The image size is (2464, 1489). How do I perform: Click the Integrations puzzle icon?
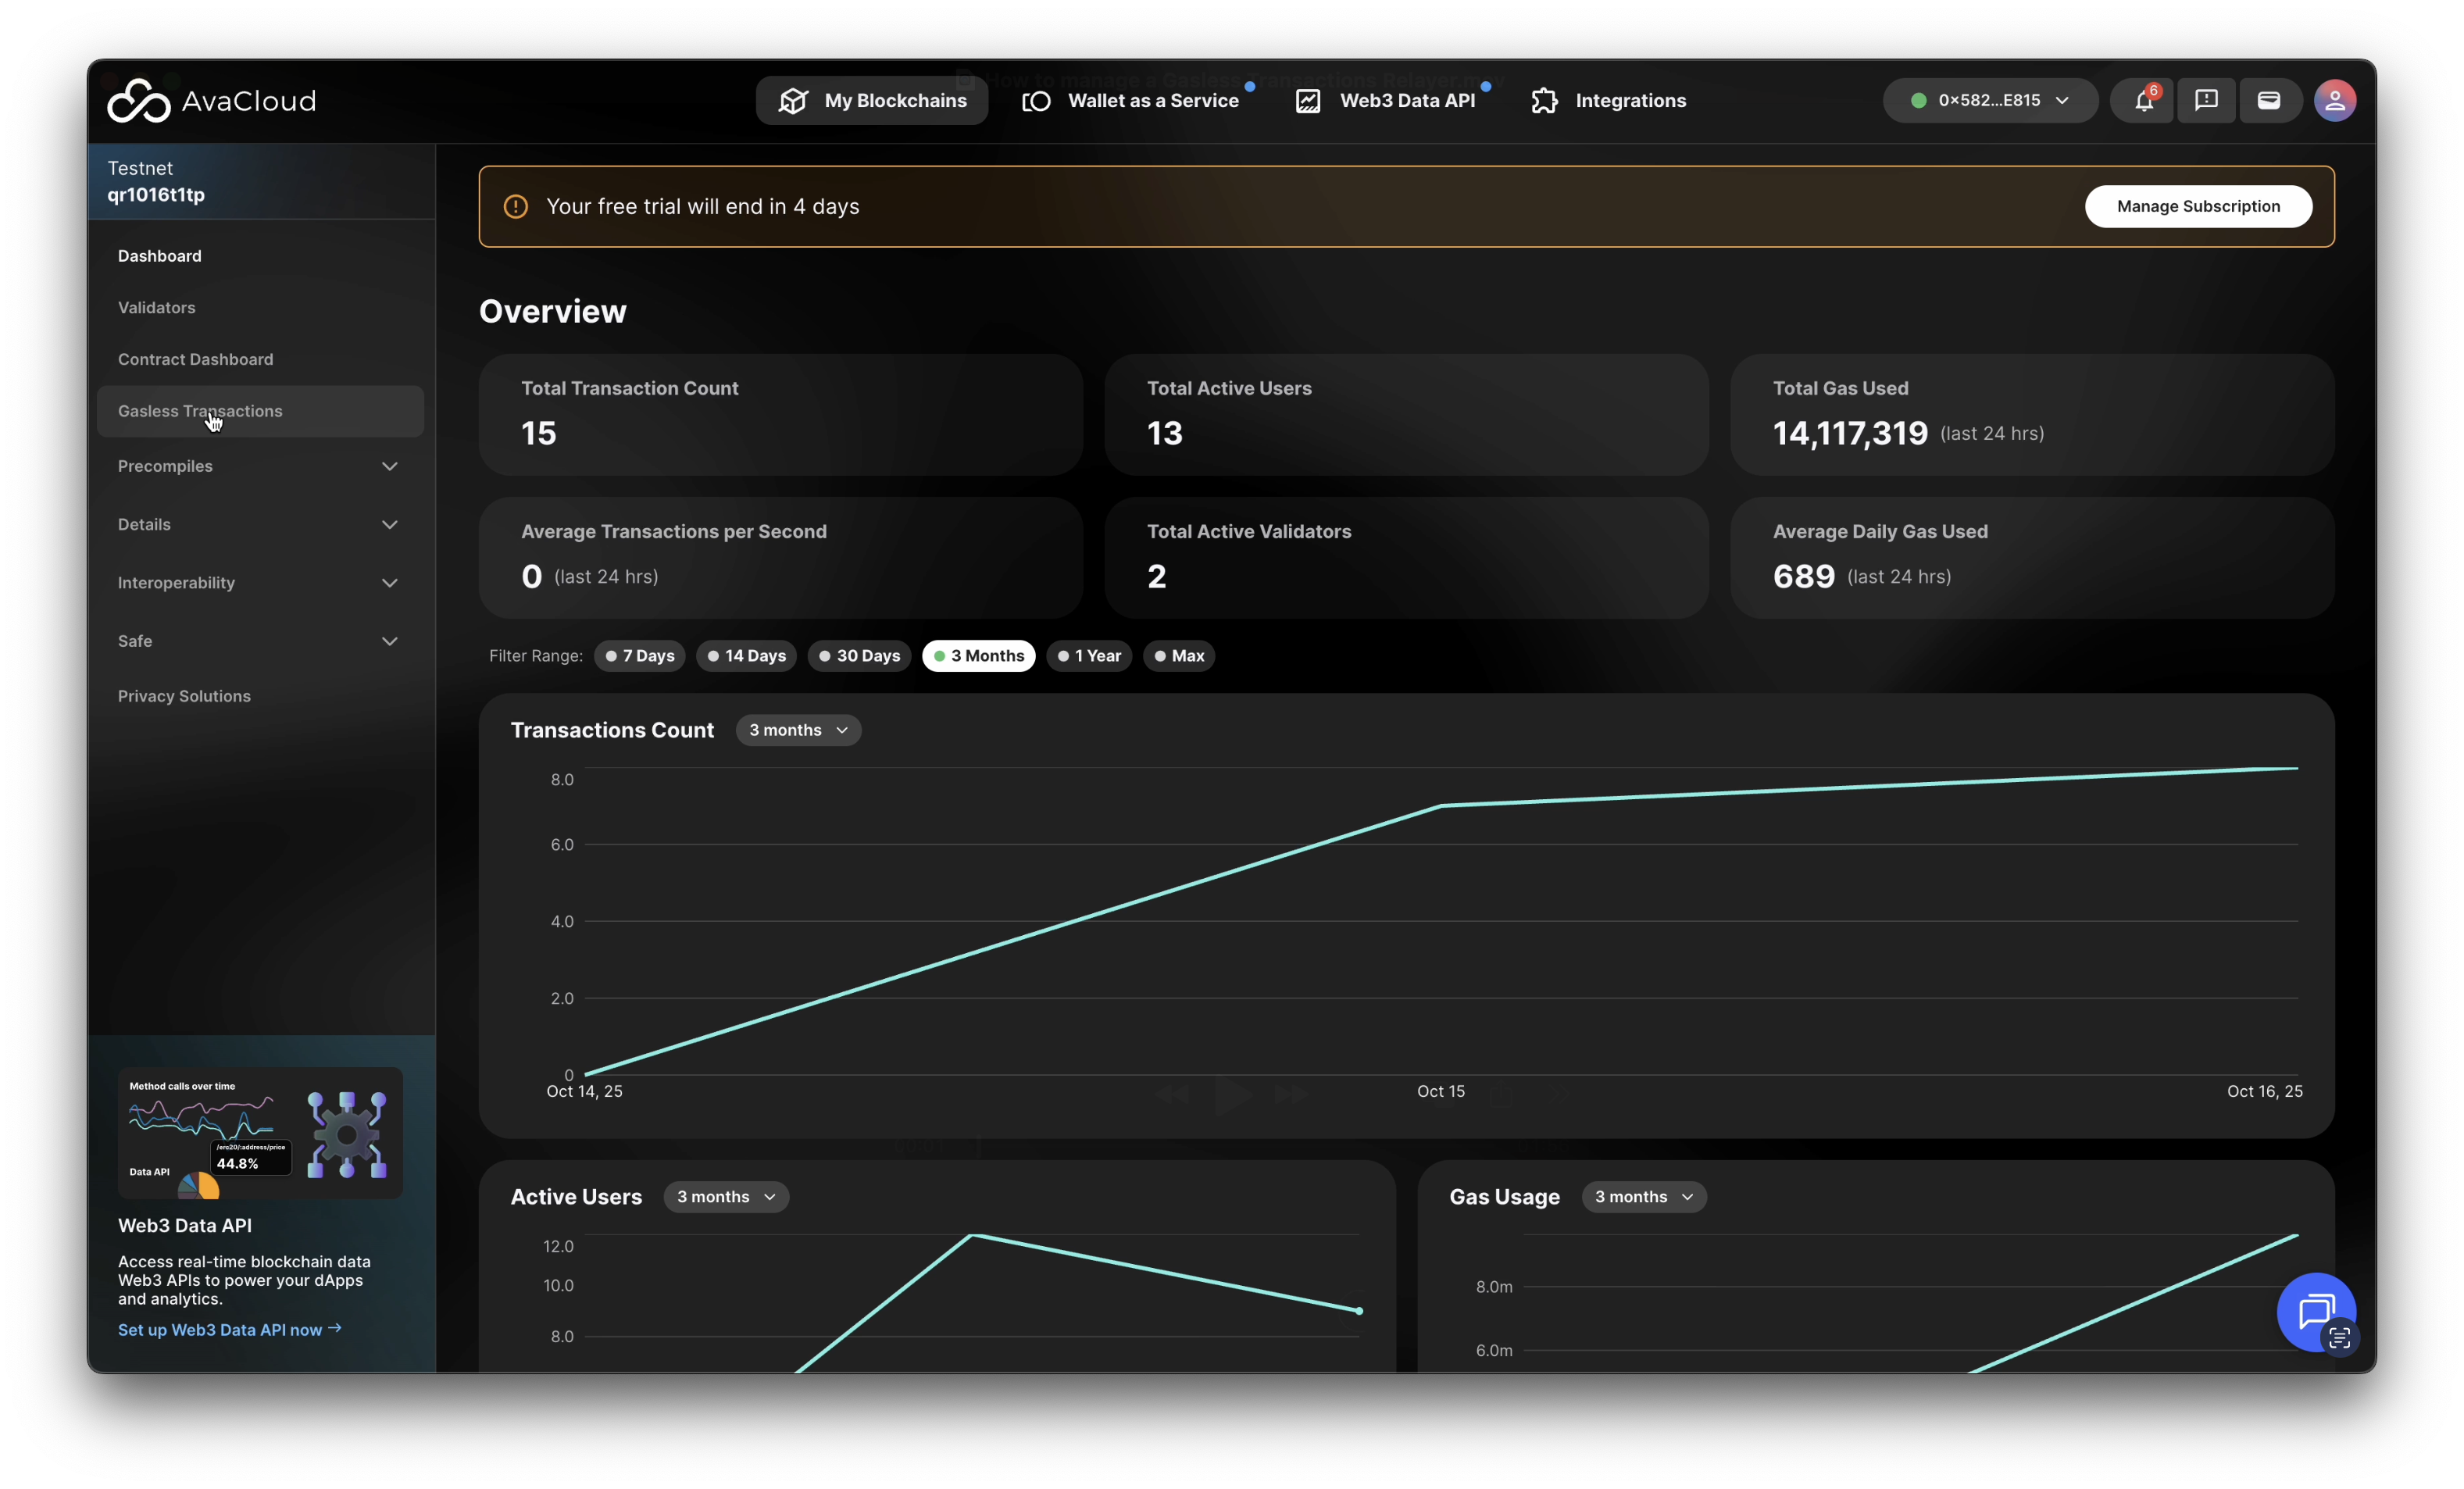1544,100
